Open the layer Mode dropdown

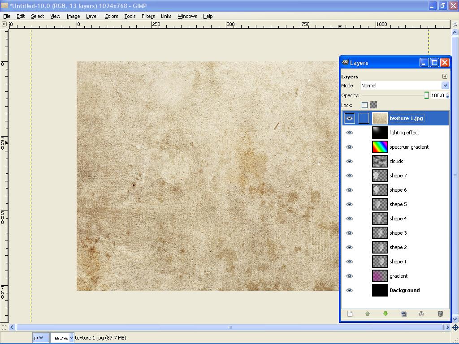(x=405, y=86)
